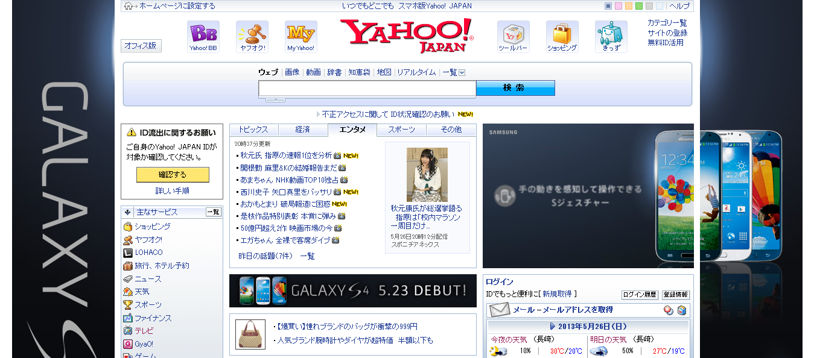814x358 pixels.
Task: Select the 画像 search category
Action: click(292, 72)
